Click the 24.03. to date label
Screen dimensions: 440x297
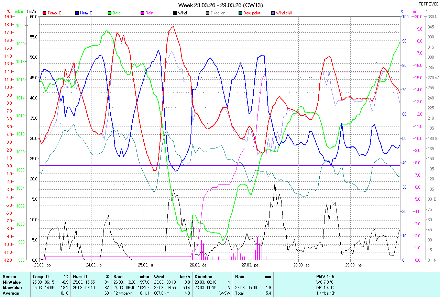94,265
